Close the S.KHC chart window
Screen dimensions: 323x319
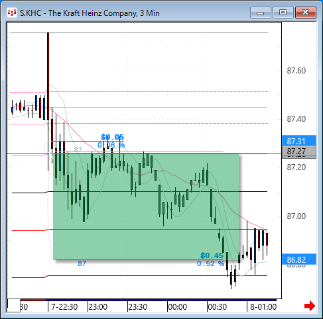pyautogui.click(x=306, y=13)
